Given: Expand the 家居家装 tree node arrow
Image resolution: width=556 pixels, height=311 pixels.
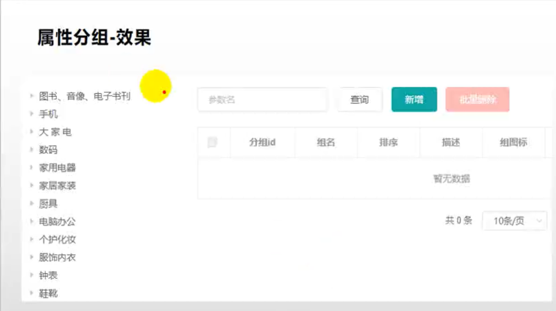Looking at the screenshot, I should [x=32, y=185].
